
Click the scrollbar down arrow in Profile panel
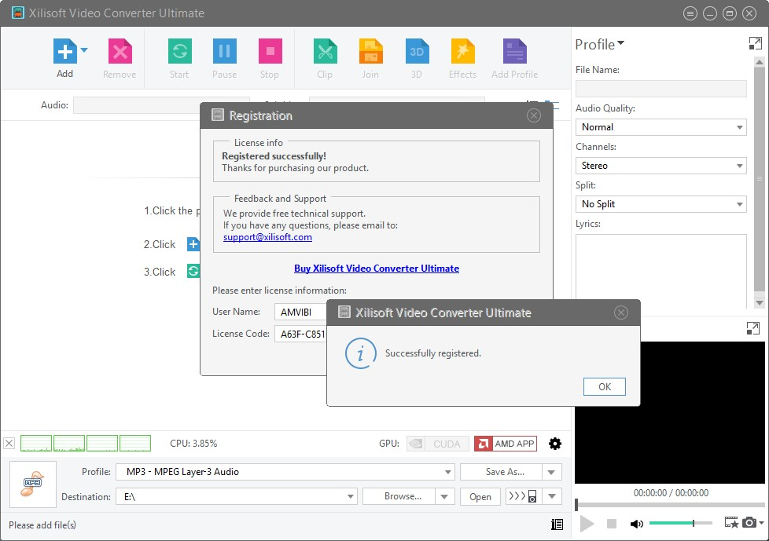pyautogui.click(x=760, y=303)
